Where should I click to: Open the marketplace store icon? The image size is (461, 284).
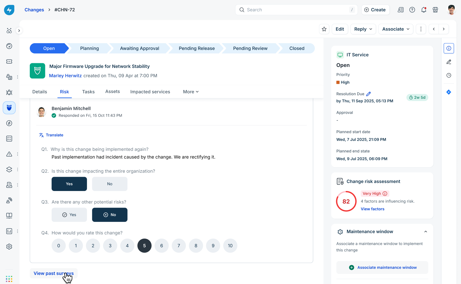pos(435,10)
